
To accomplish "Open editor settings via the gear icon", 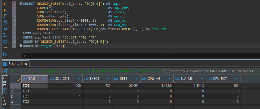I will pyautogui.click(x=5, y=42).
